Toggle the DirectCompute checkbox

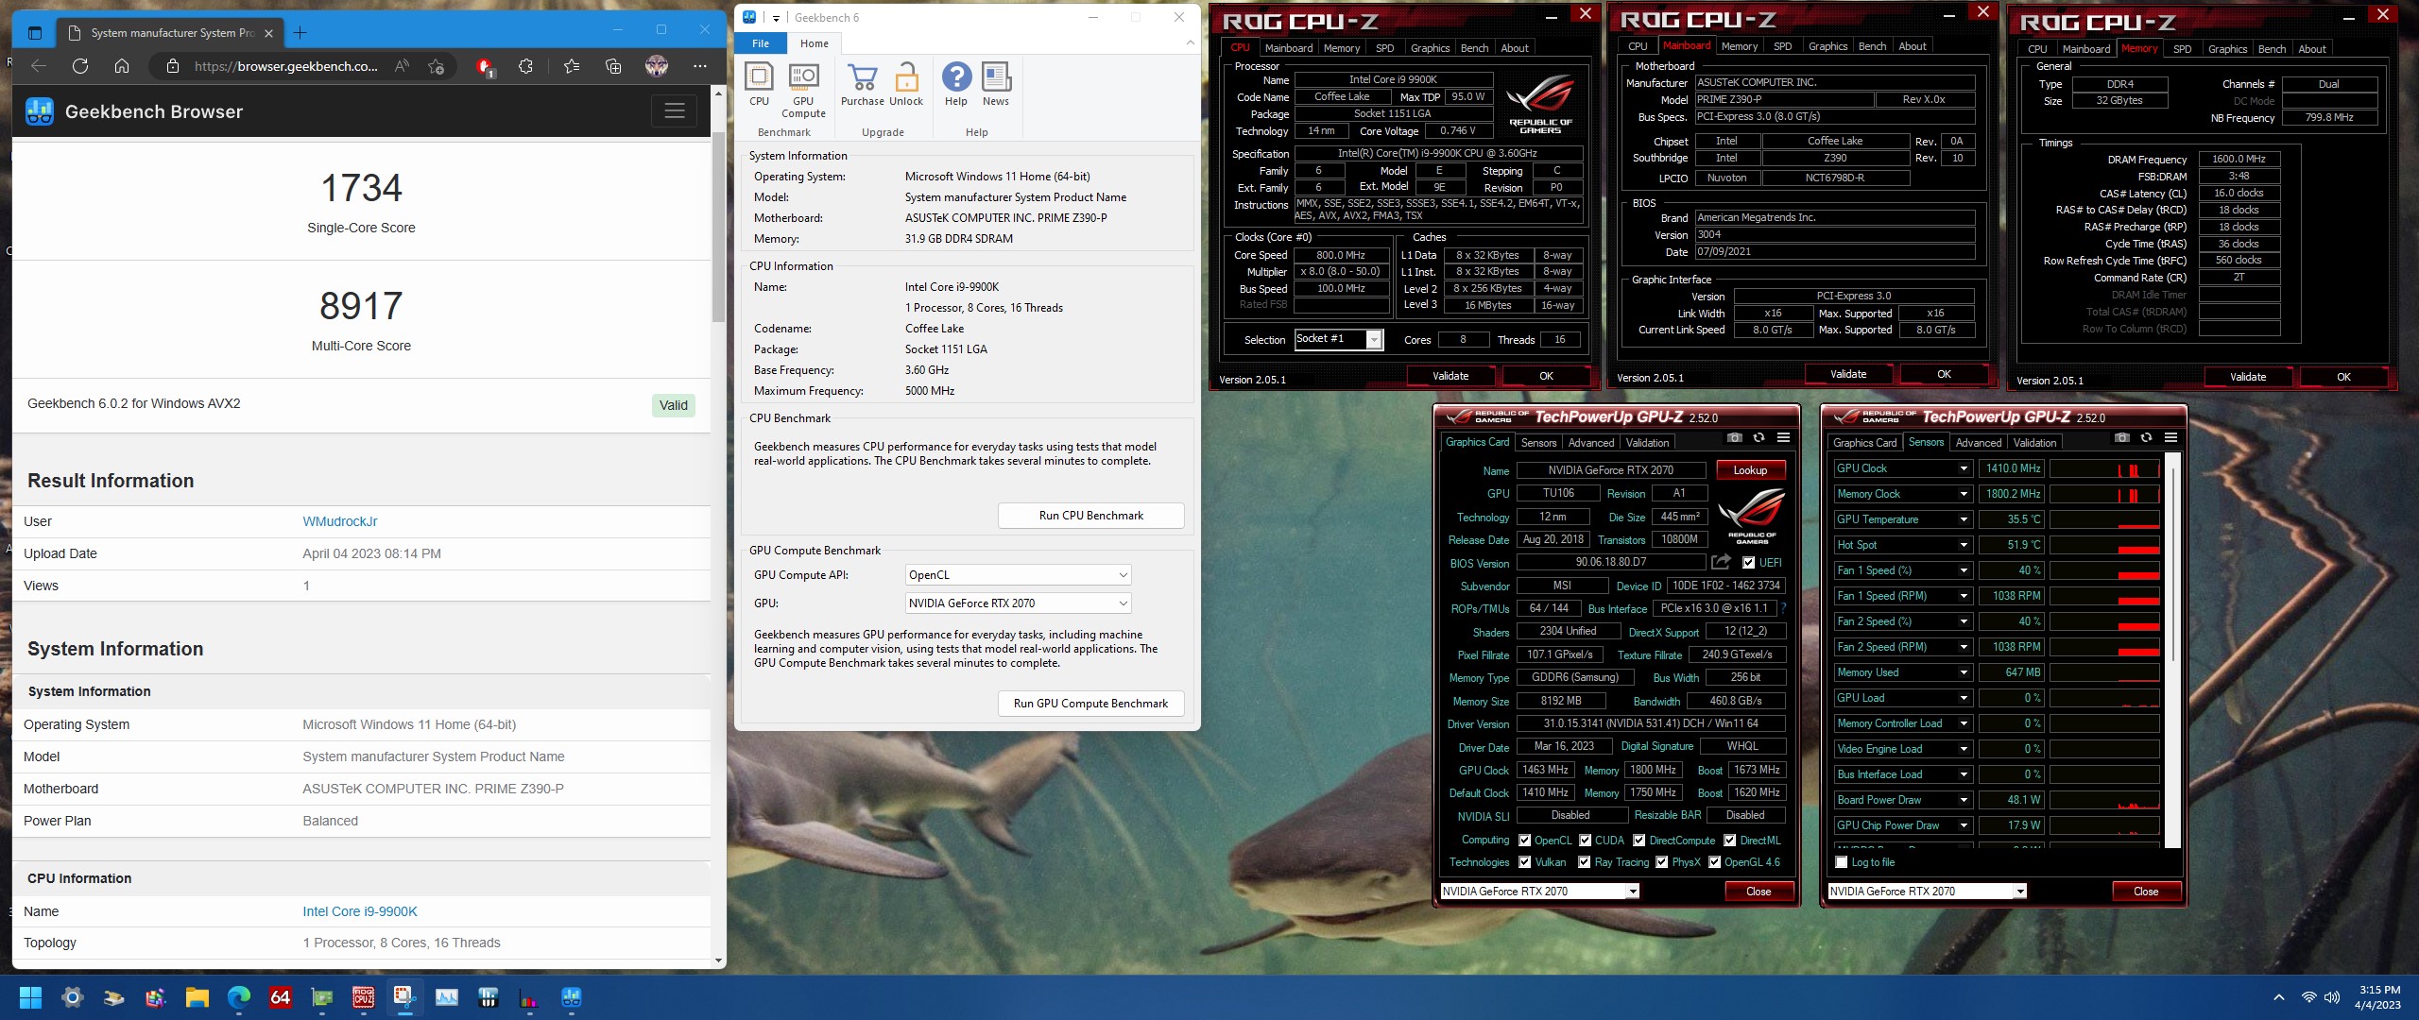coord(1639,841)
